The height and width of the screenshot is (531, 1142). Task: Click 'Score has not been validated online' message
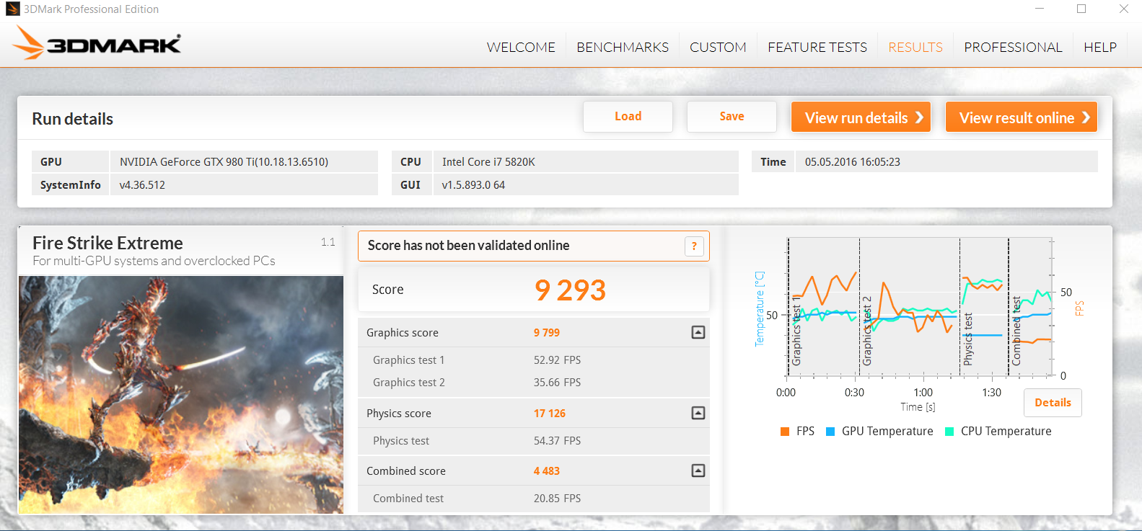(x=469, y=246)
